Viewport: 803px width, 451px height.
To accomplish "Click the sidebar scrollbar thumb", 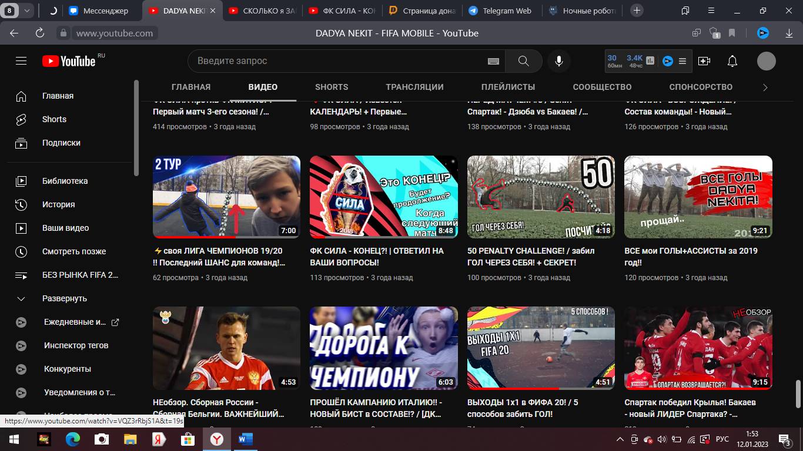I will tap(136, 127).
